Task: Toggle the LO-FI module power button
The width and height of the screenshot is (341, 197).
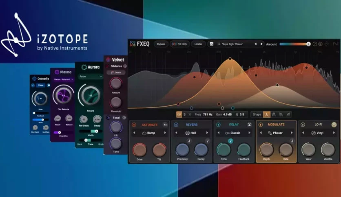Action: coord(303,125)
